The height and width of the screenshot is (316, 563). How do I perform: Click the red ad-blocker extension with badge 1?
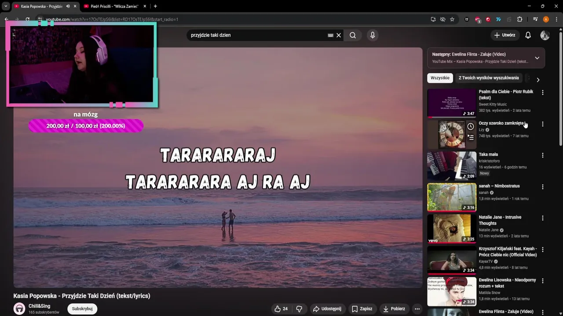pyautogui.click(x=478, y=19)
